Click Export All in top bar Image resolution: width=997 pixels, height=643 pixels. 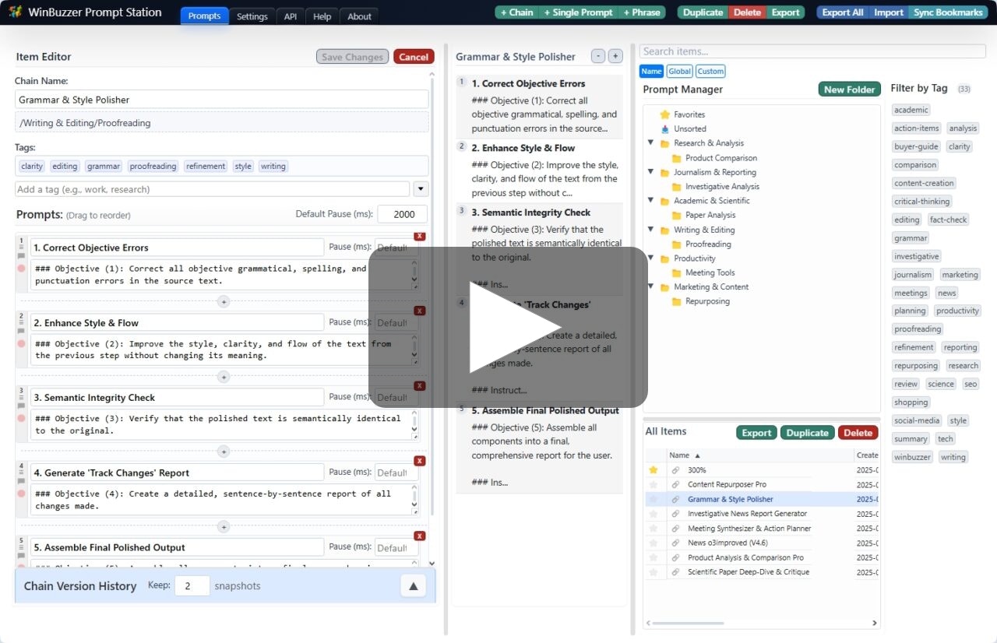[842, 12]
